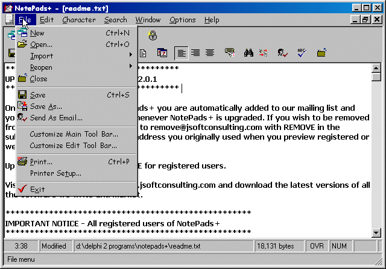Select Customize Edit Tool Bar...

tap(77, 146)
